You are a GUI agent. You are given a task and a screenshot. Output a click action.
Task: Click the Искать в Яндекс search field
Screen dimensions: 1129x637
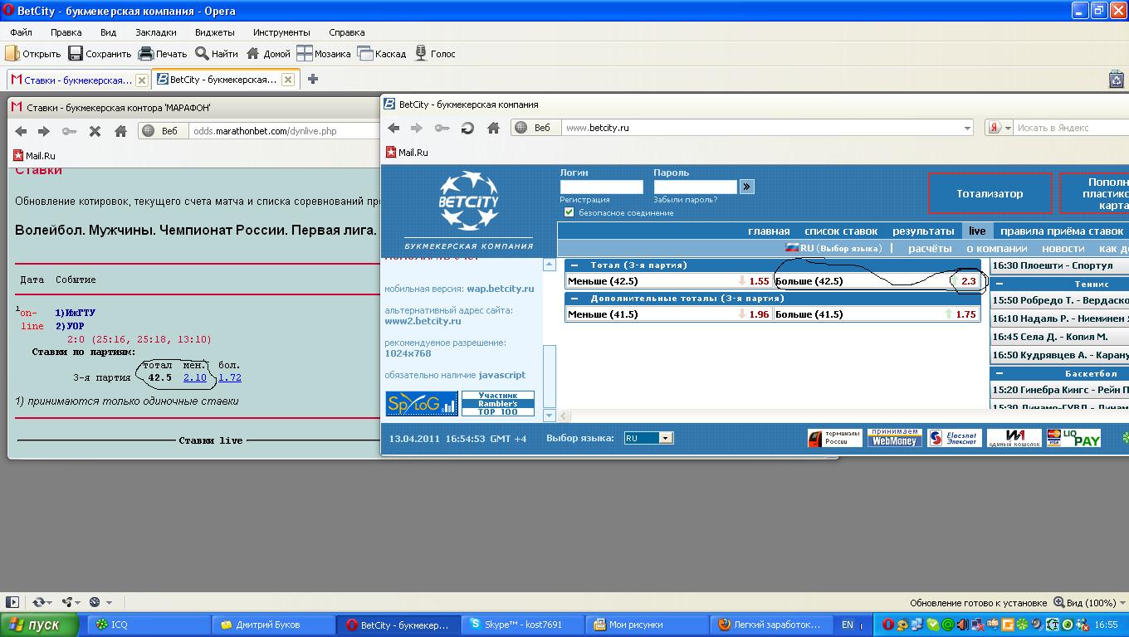[x=1071, y=128]
